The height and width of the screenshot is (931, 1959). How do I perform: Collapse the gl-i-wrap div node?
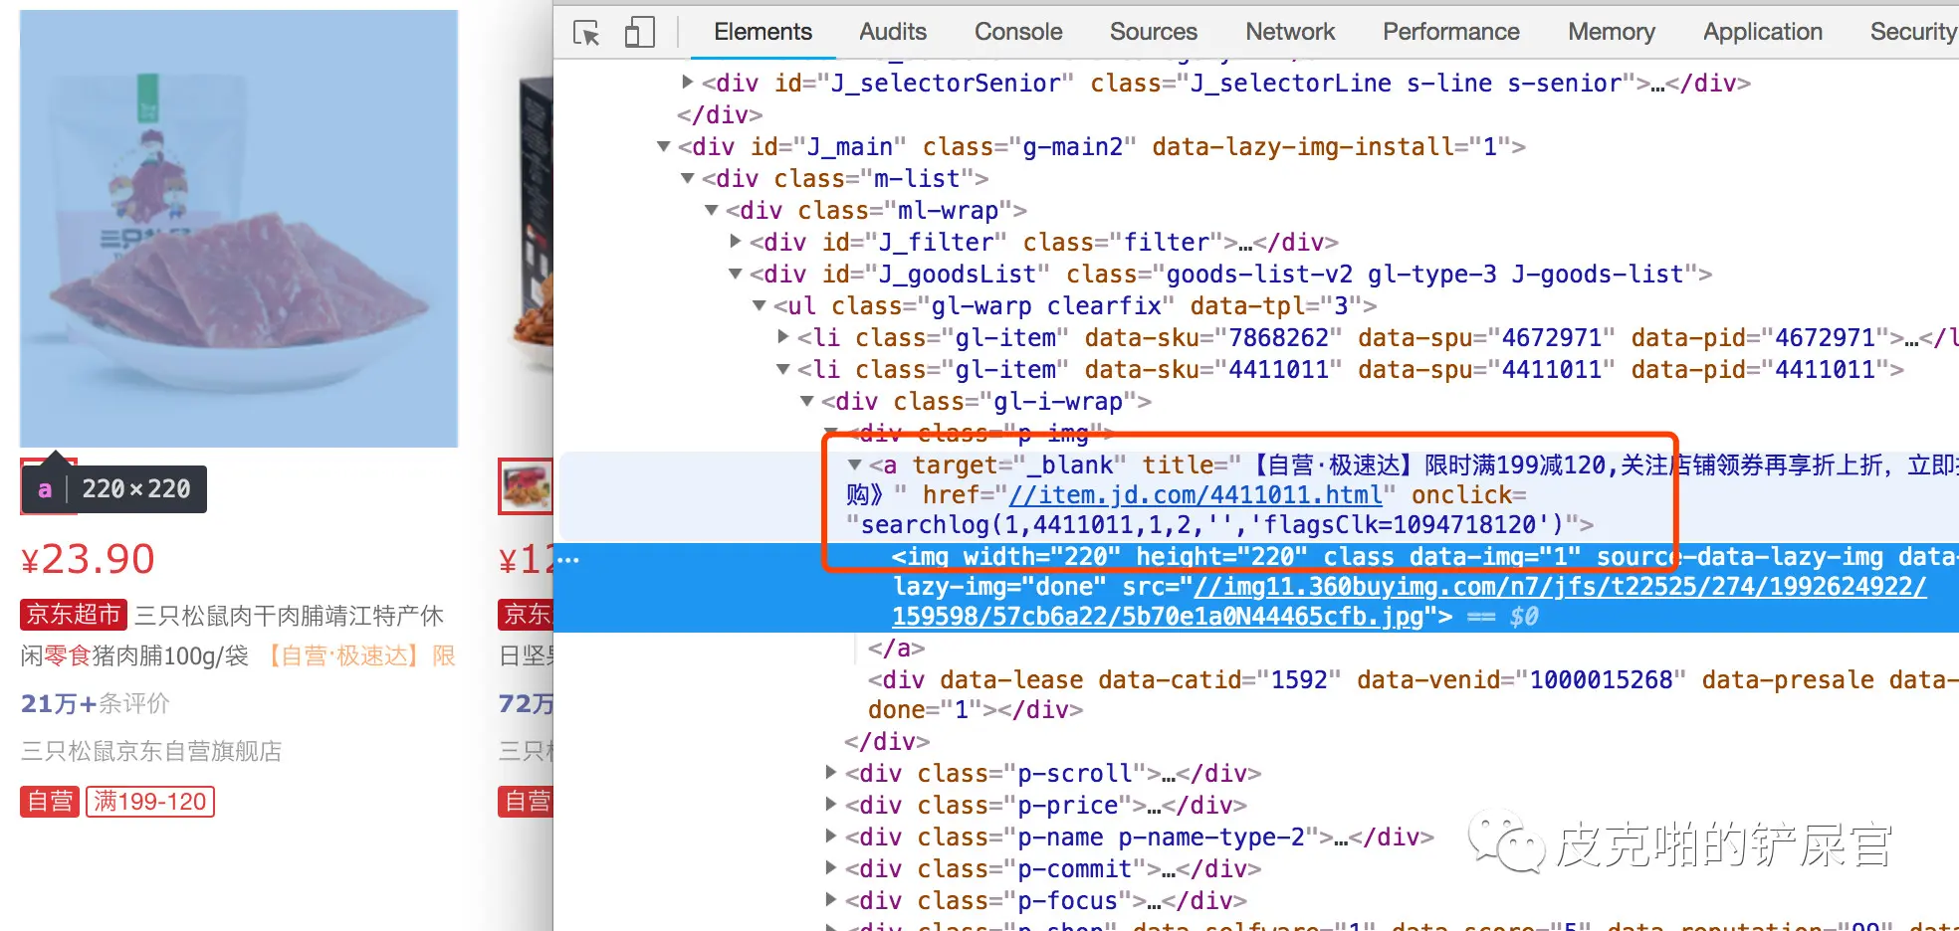tap(807, 401)
